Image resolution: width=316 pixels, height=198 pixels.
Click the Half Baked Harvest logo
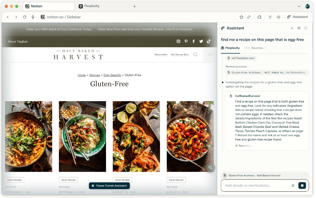(x=78, y=55)
